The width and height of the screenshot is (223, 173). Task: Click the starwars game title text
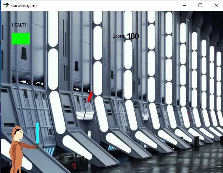(x=24, y=6)
